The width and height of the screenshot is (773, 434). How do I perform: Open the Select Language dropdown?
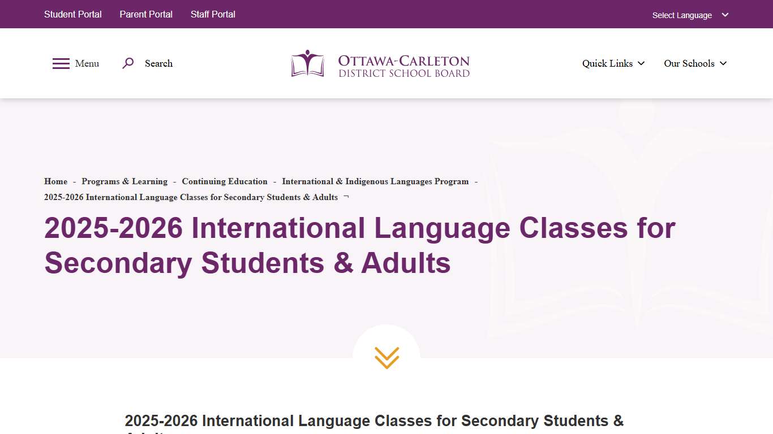pyautogui.click(x=682, y=15)
